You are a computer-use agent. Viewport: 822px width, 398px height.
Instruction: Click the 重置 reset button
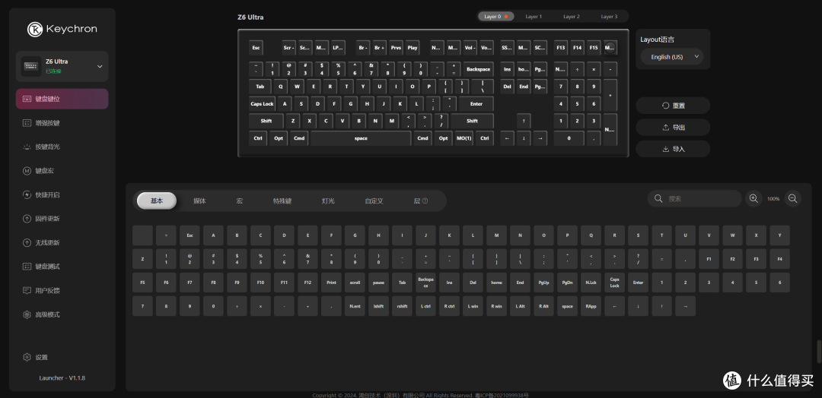point(673,106)
